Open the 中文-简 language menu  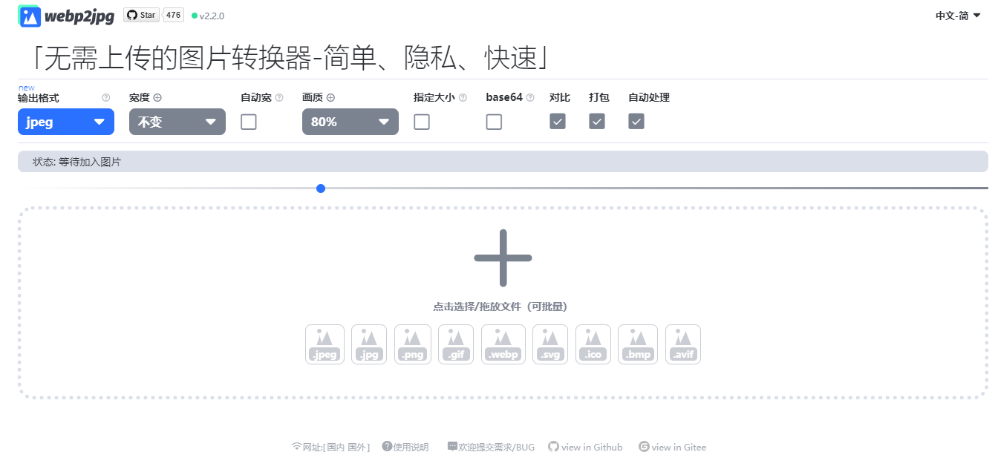pos(958,14)
